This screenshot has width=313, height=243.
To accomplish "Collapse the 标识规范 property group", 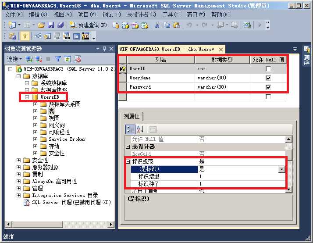I will (128, 161).
